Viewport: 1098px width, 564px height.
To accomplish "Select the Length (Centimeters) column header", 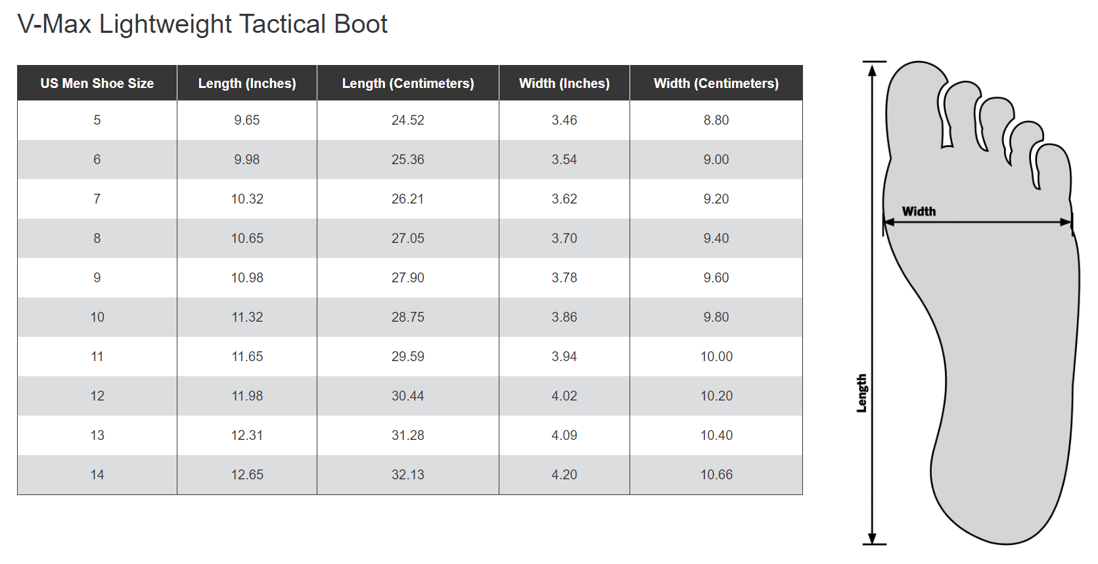I will (x=408, y=83).
